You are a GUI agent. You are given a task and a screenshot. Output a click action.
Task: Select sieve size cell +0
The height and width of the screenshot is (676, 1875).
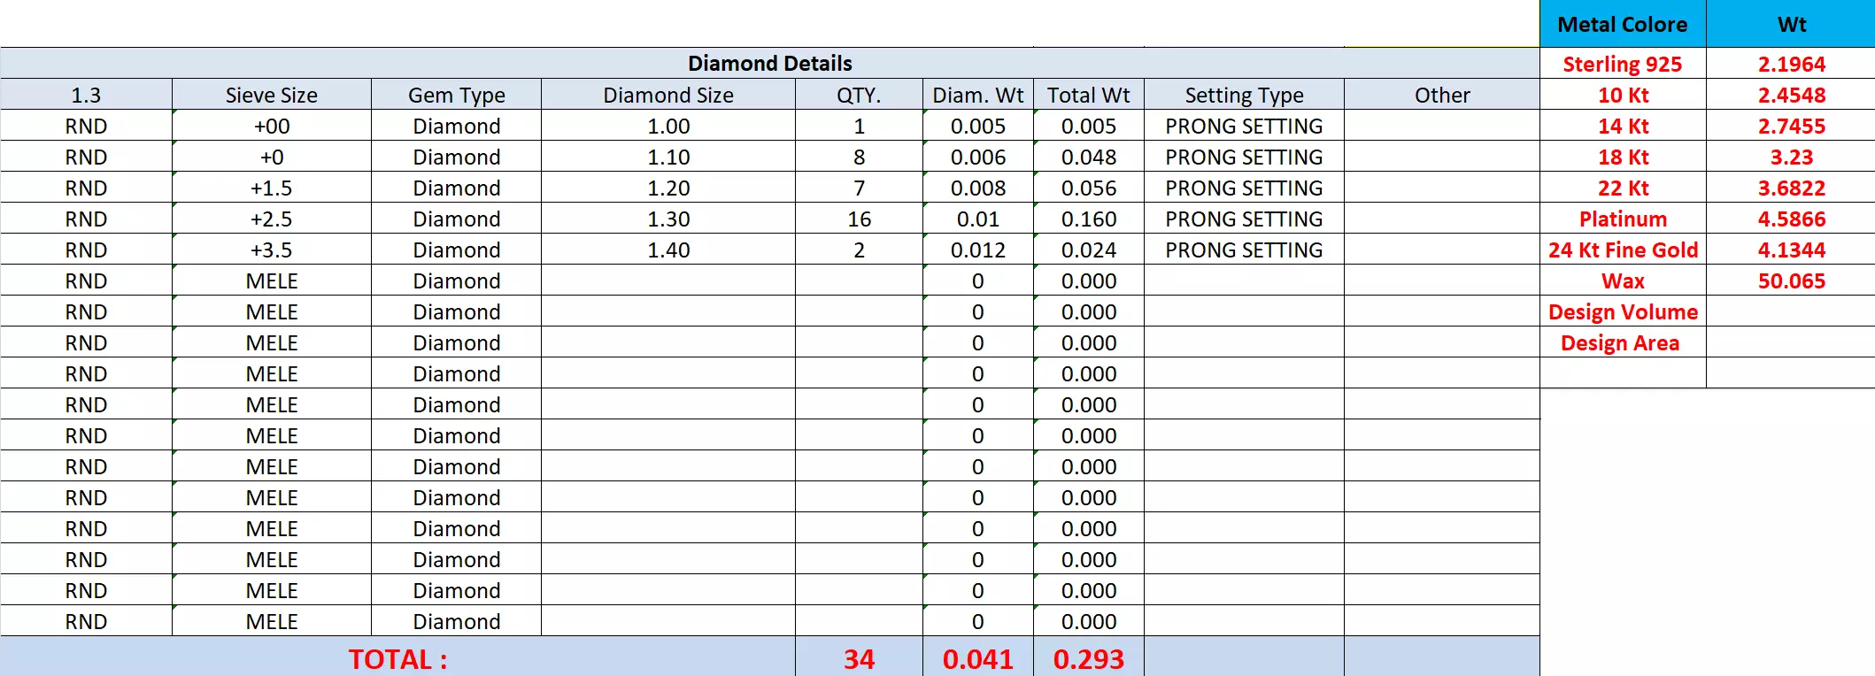pos(272,157)
